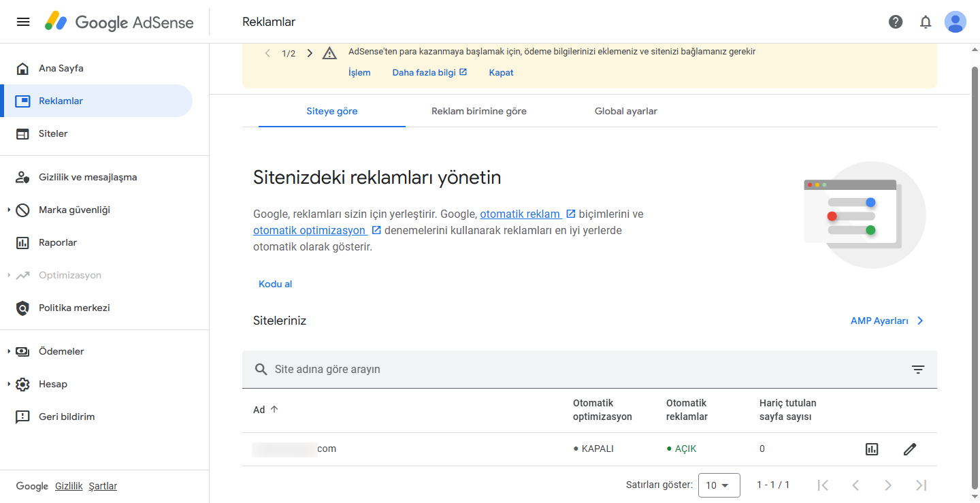Go to previous notification in the banner
Screen dimensions: 980x503
tap(267, 53)
